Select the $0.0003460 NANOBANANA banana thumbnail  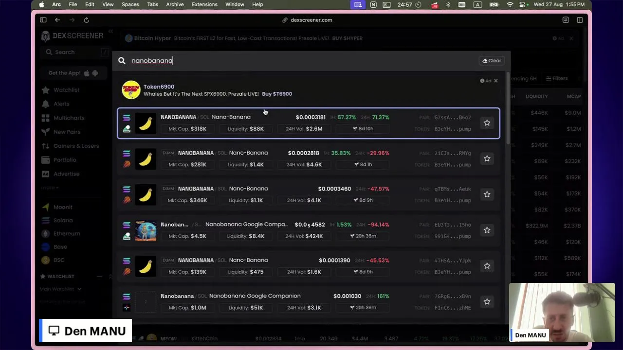pos(146,194)
